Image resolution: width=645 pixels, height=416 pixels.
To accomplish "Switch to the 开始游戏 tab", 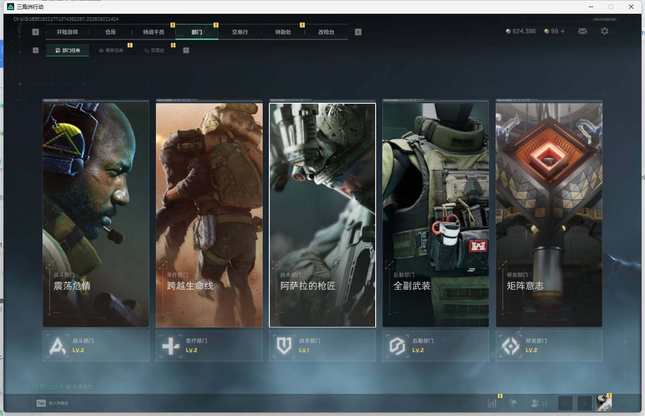I will pyautogui.click(x=67, y=32).
